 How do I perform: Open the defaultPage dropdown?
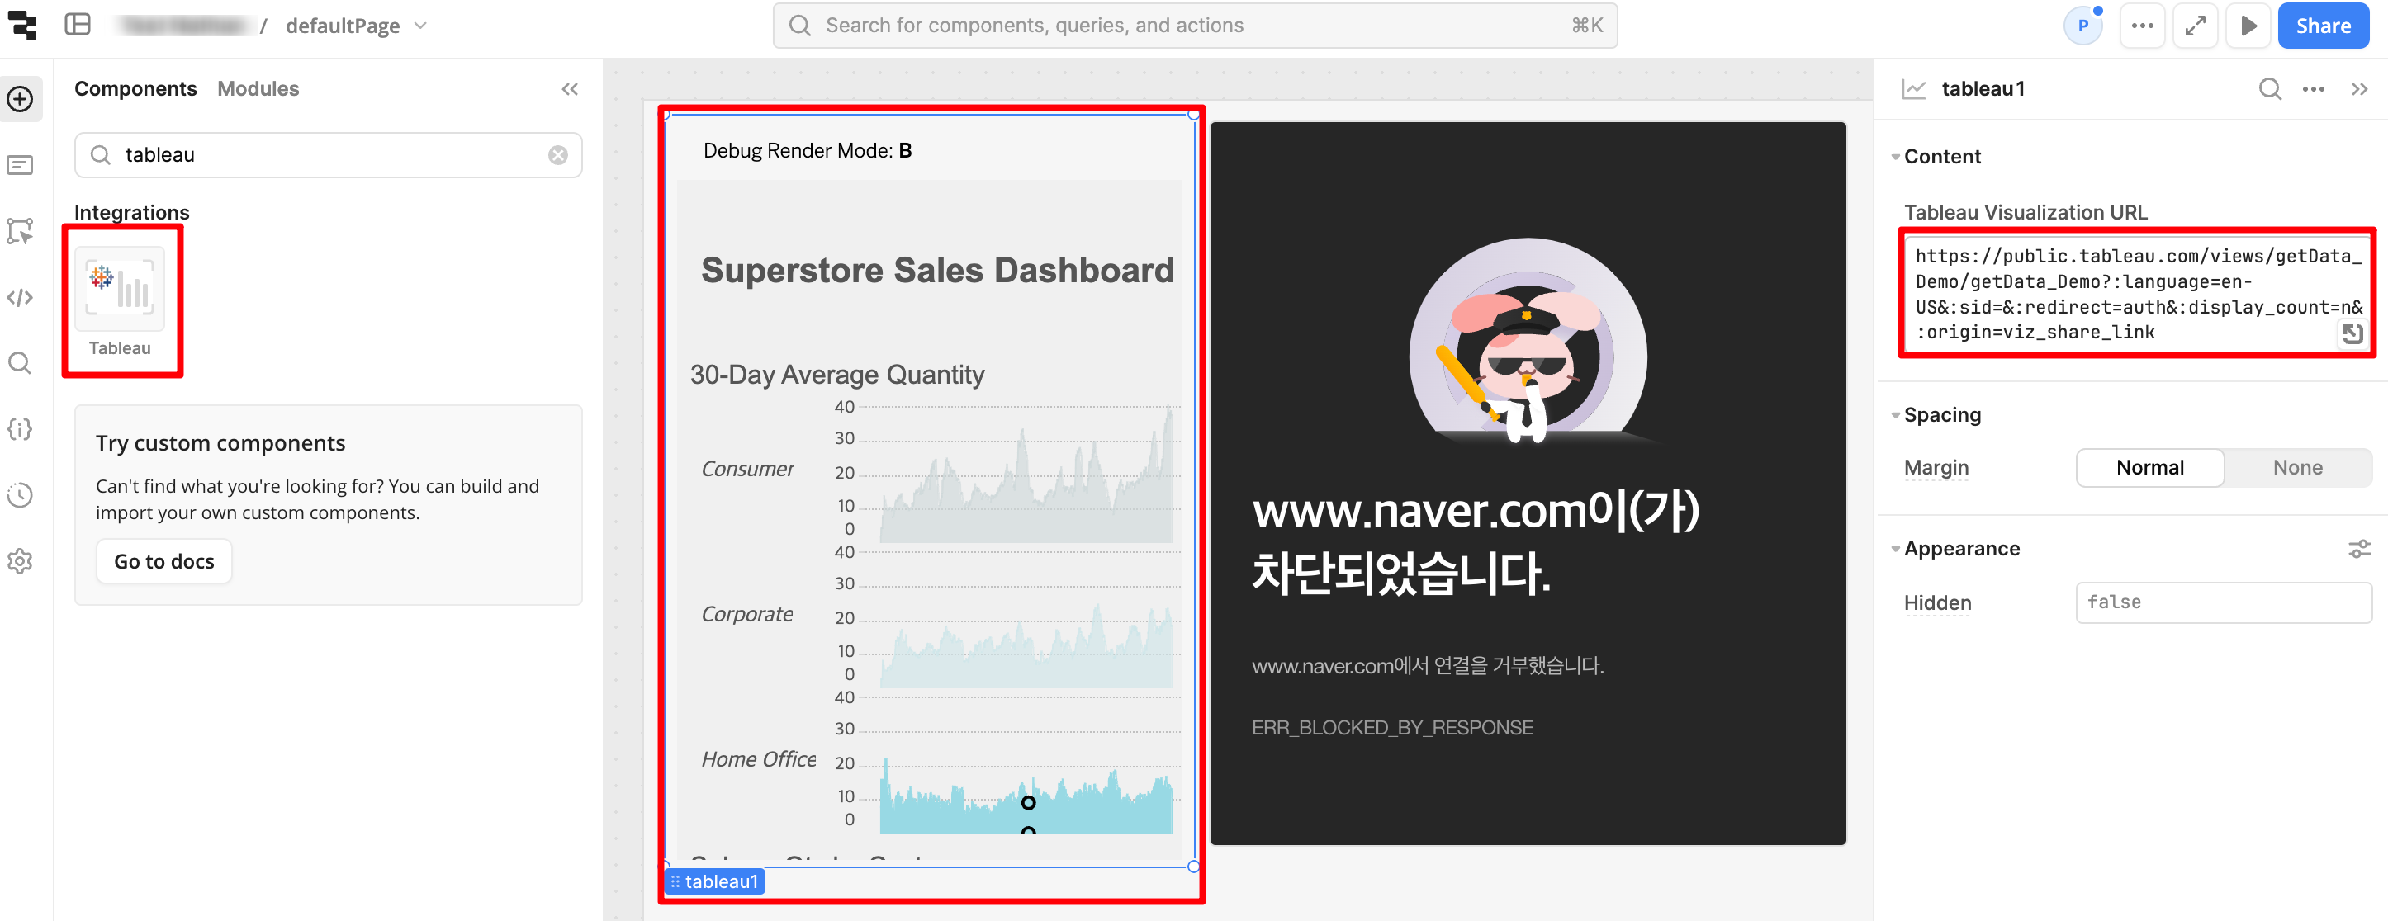[358, 26]
